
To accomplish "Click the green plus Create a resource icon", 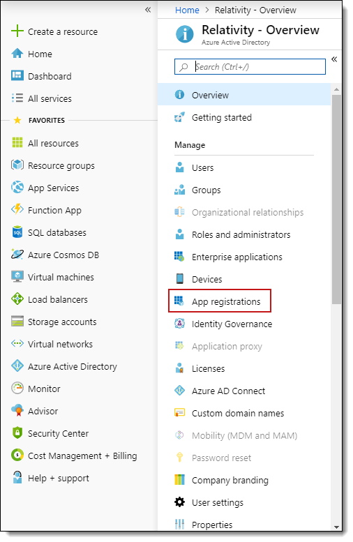I will 17,31.
